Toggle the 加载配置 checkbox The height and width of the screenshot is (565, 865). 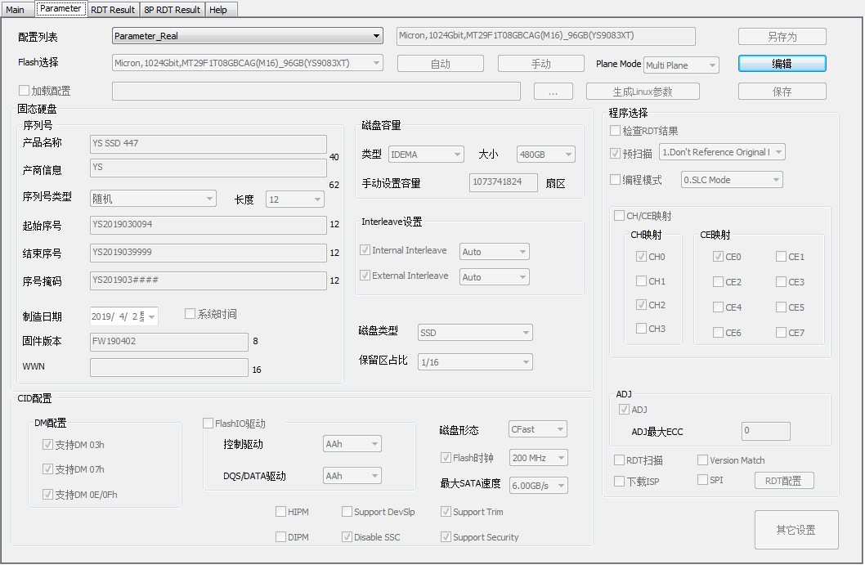(x=24, y=91)
